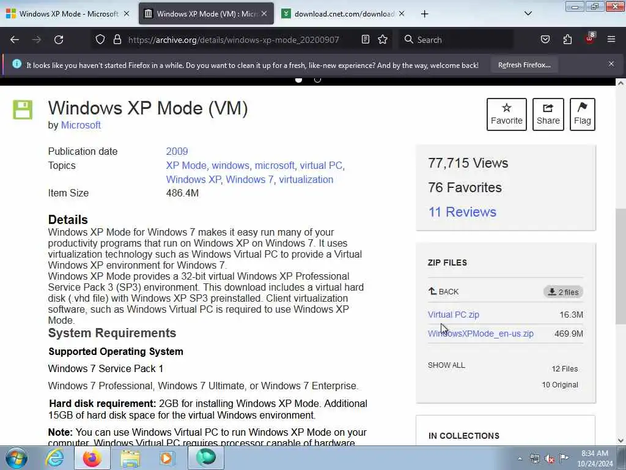
Task: Download the Virtual PC.zip file
Action: click(454, 315)
